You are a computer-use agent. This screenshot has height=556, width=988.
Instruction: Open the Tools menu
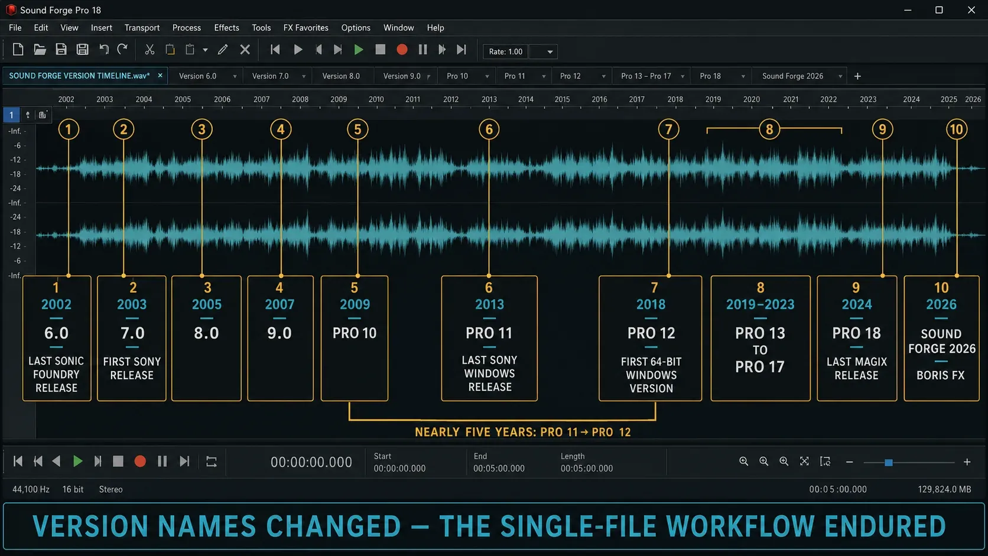[x=261, y=28]
